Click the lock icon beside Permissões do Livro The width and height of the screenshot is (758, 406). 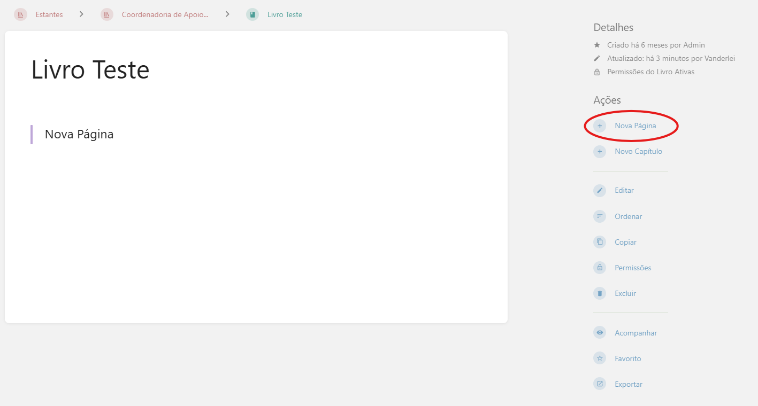pyautogui.click(x=597, y=72)
